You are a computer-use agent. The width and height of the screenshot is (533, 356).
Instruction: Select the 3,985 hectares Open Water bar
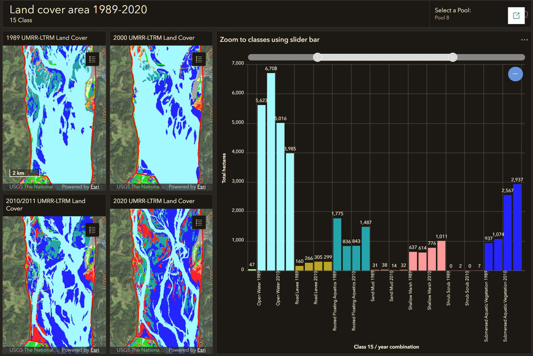290,212
